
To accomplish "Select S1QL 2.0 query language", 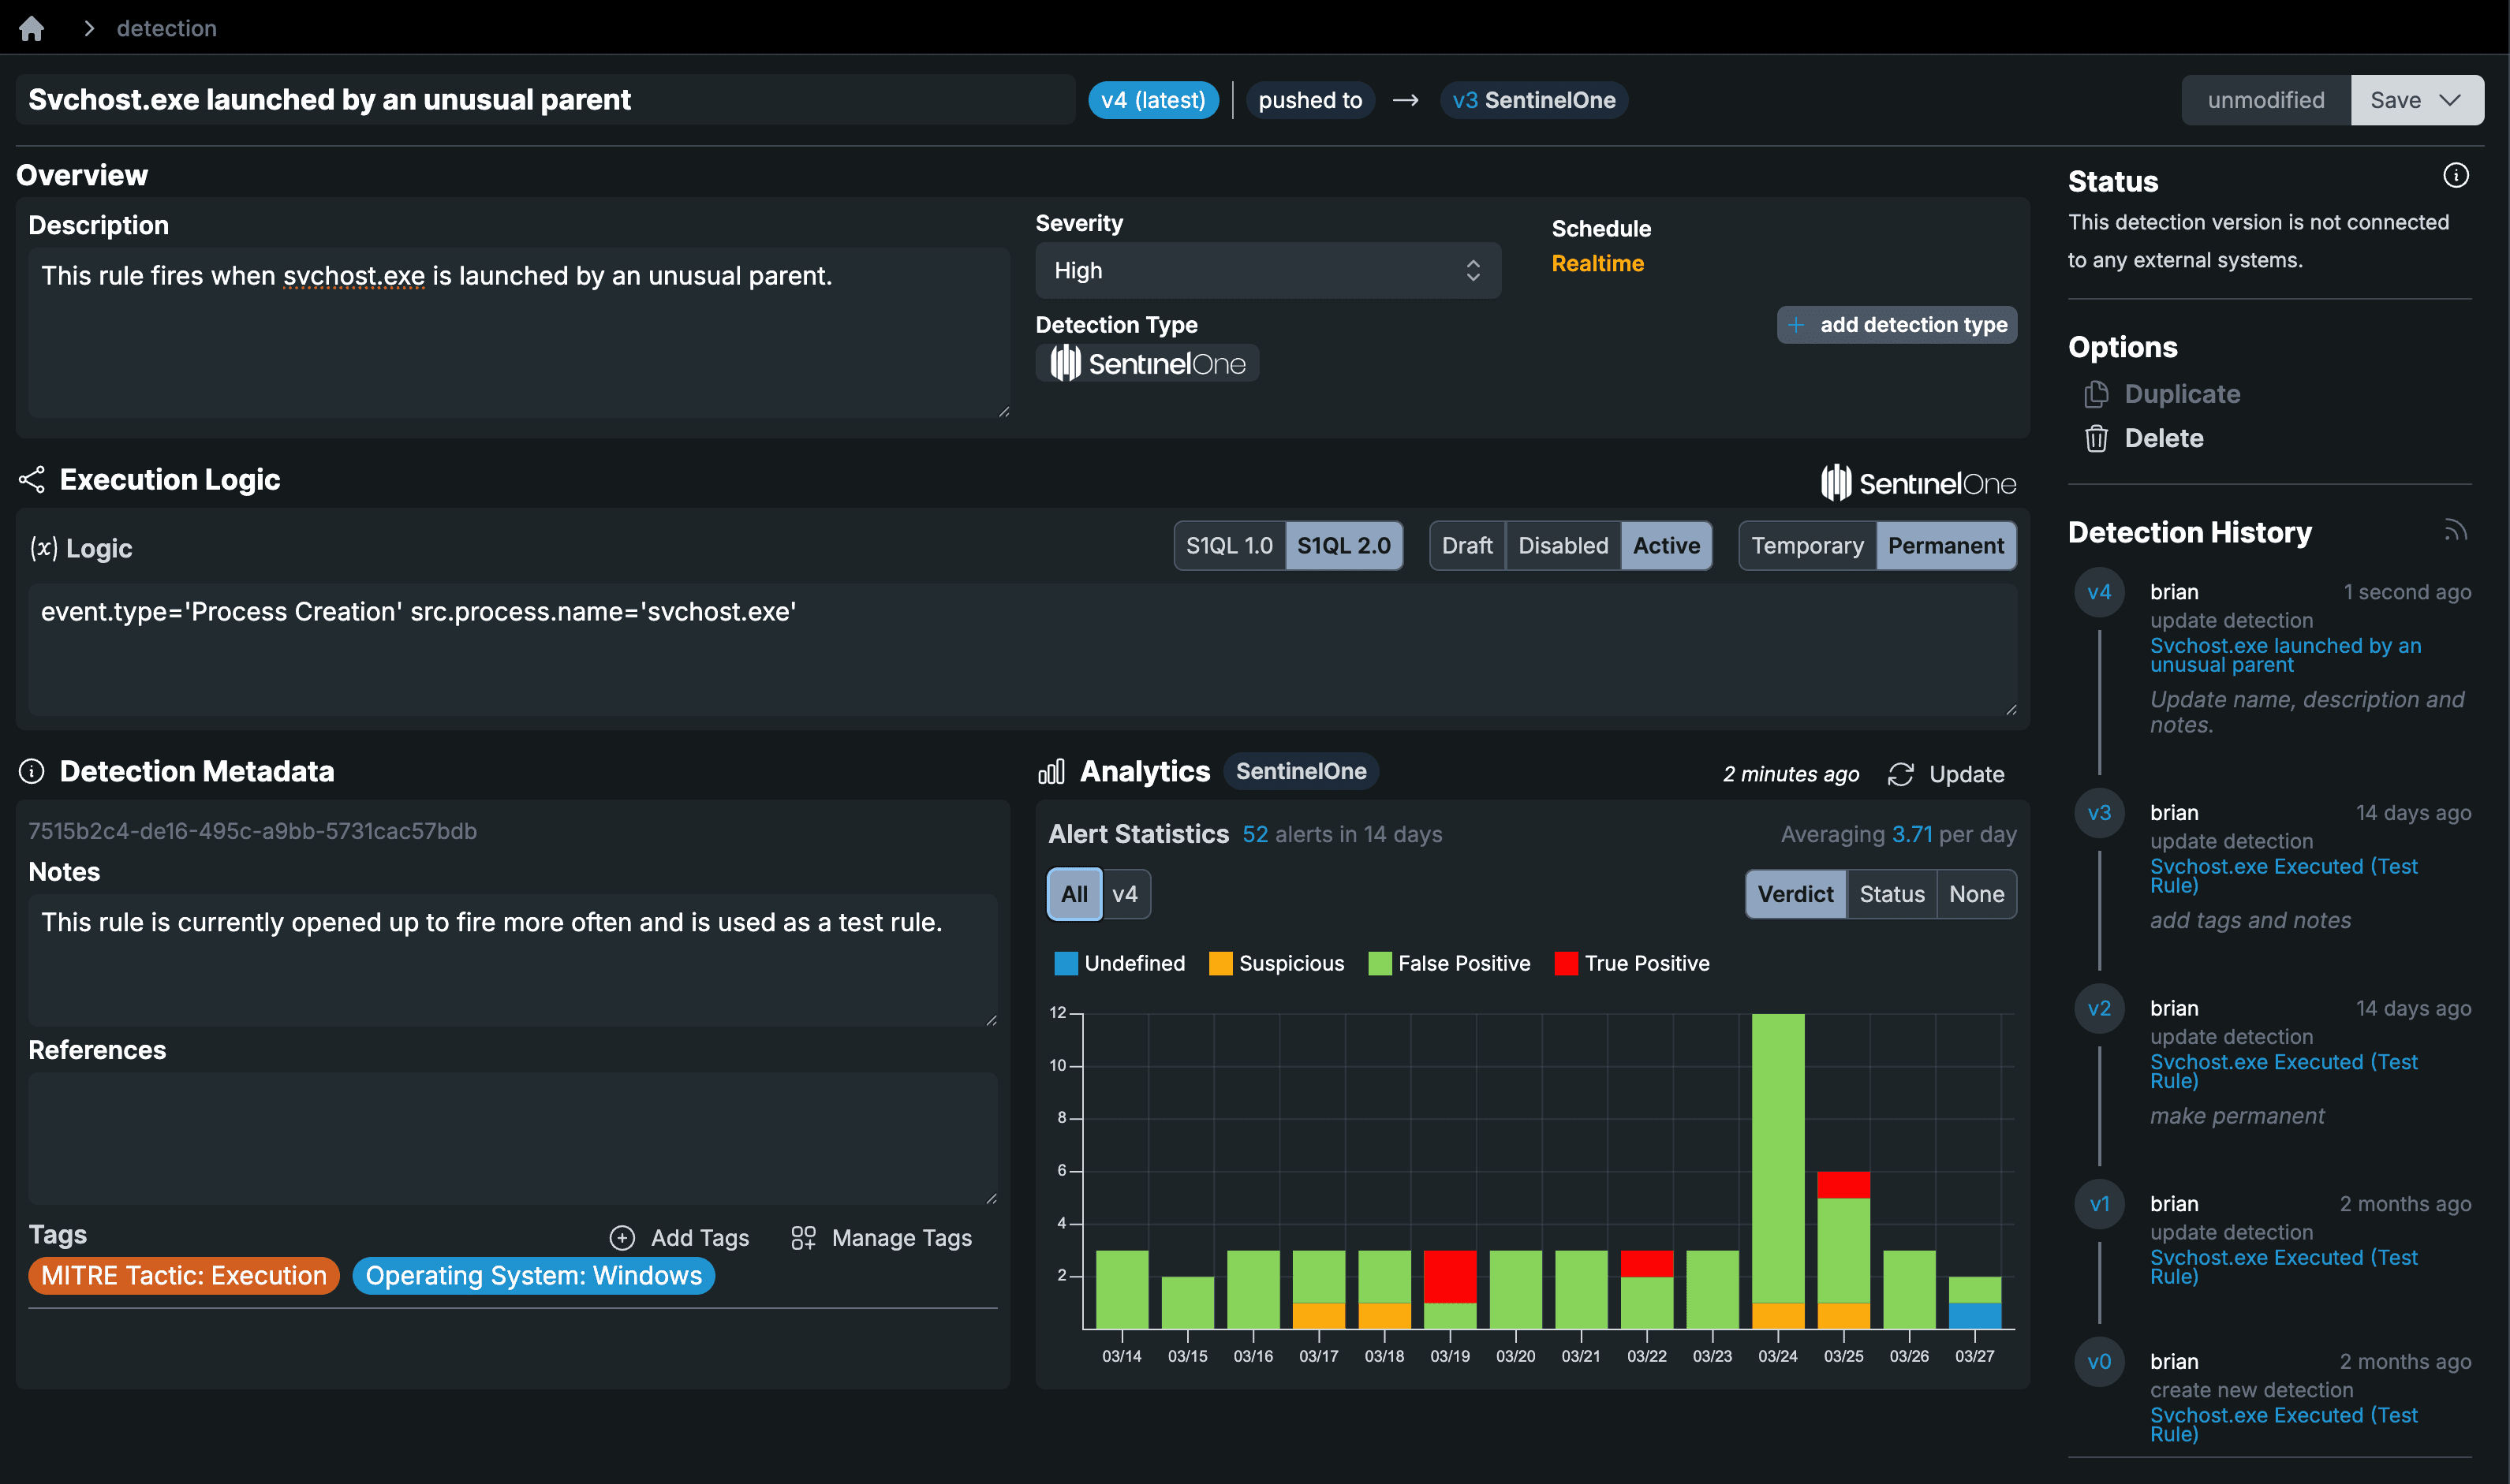I will pyautogui.click(x=1343, y=546).
